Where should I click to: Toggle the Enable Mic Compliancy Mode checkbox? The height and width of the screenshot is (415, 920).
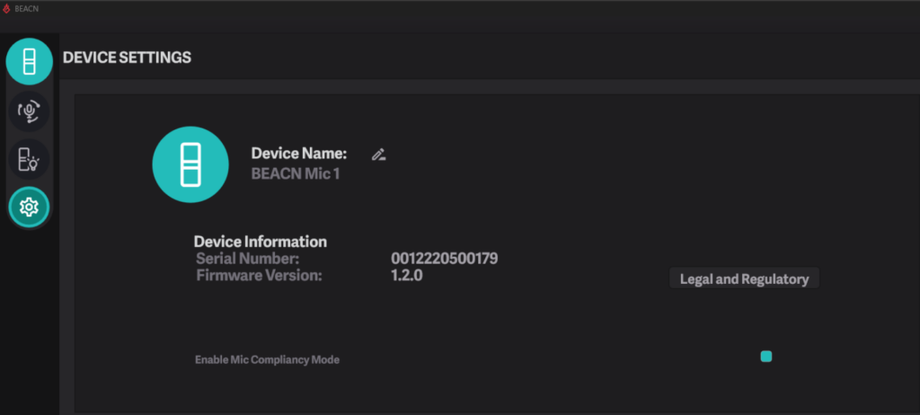pos(765,357)
